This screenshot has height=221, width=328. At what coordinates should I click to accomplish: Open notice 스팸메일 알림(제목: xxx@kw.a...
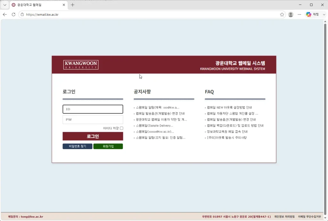click(158, 107)
